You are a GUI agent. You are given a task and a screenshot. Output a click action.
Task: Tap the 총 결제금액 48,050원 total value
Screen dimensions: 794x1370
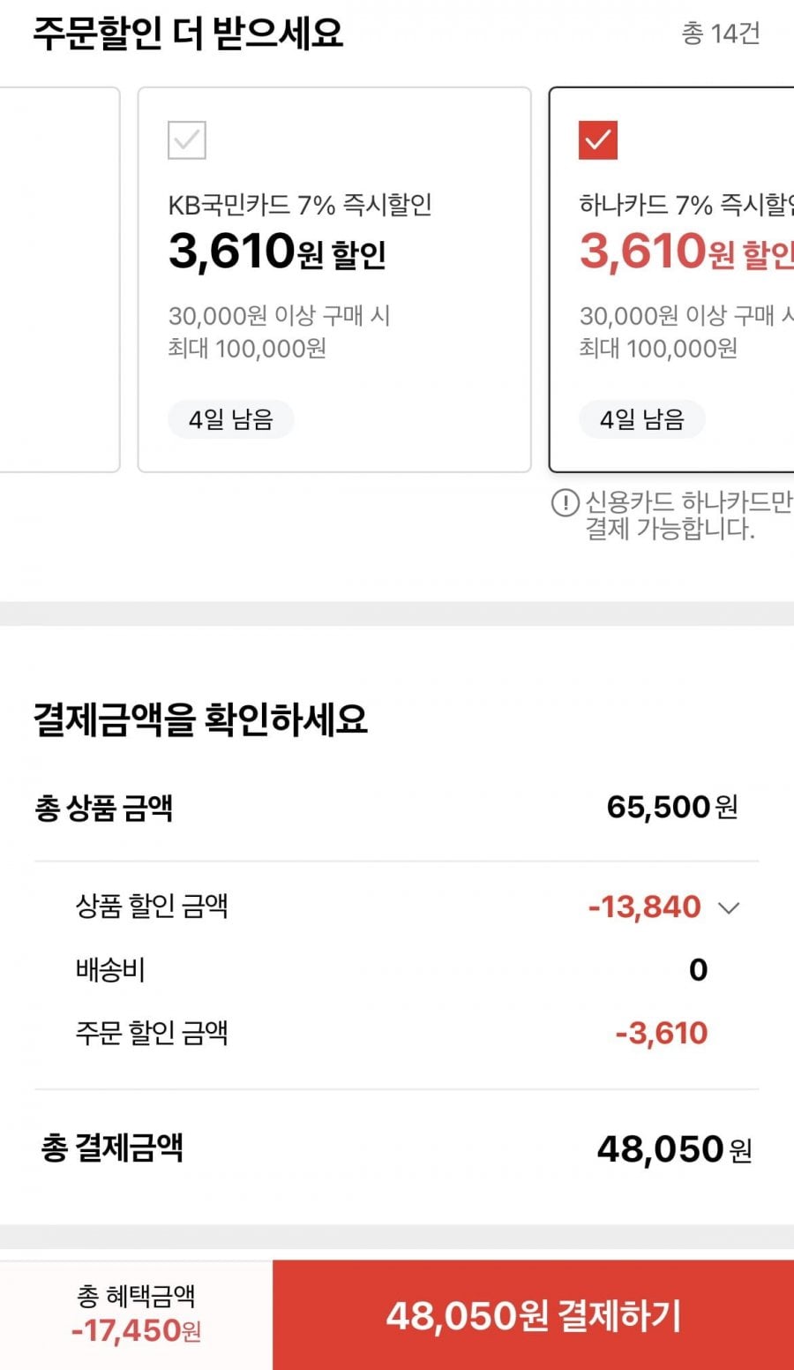point(674,1149)
